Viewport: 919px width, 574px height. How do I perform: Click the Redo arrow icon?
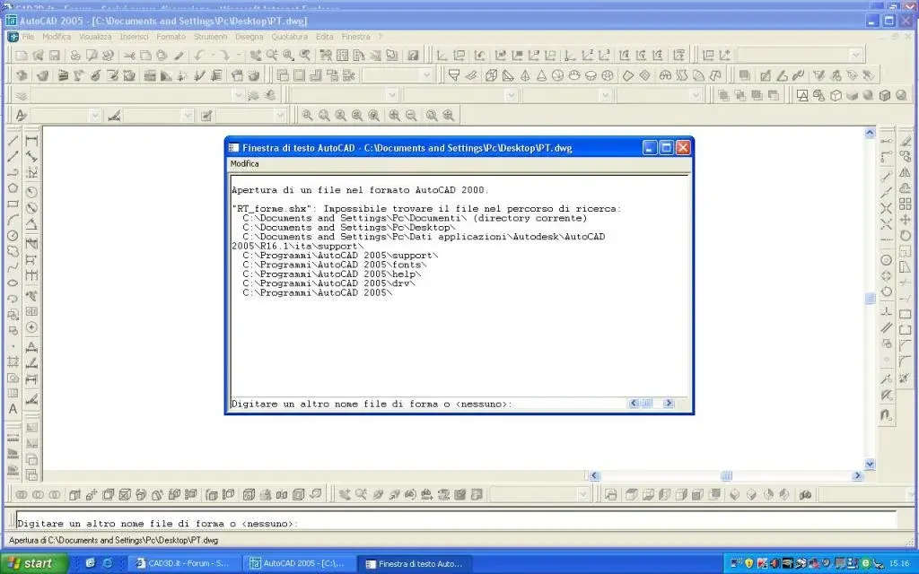[x=224, y=56]
